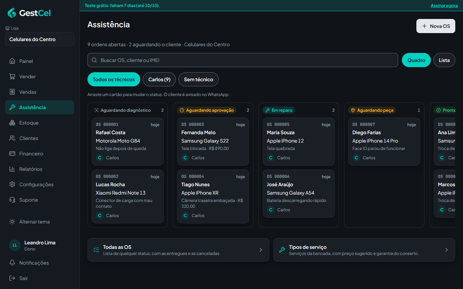Open OS 000007 Diego Farias card
This screenshot has height=289, width=463.
click(384, 142)
